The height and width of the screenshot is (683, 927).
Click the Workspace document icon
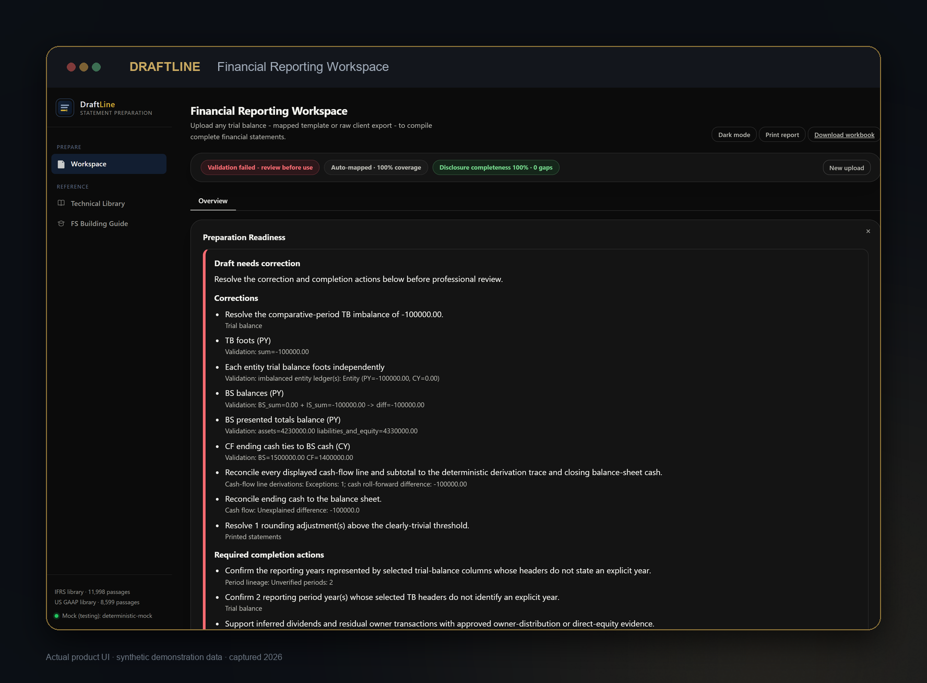click(x=61, y=164)
